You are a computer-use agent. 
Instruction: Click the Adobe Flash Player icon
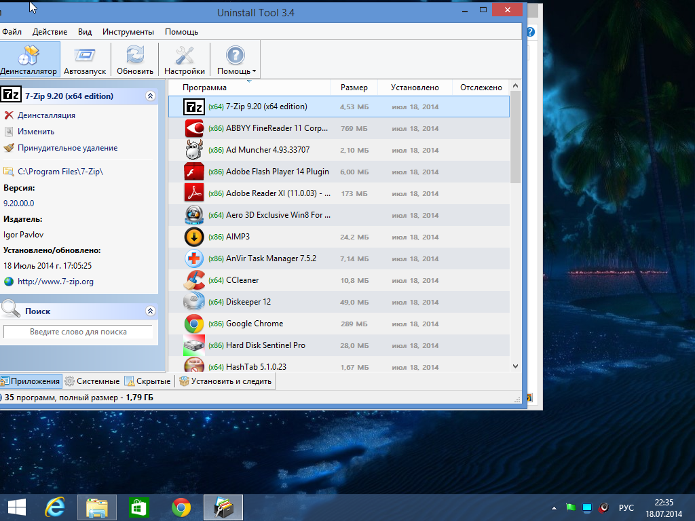193,172
